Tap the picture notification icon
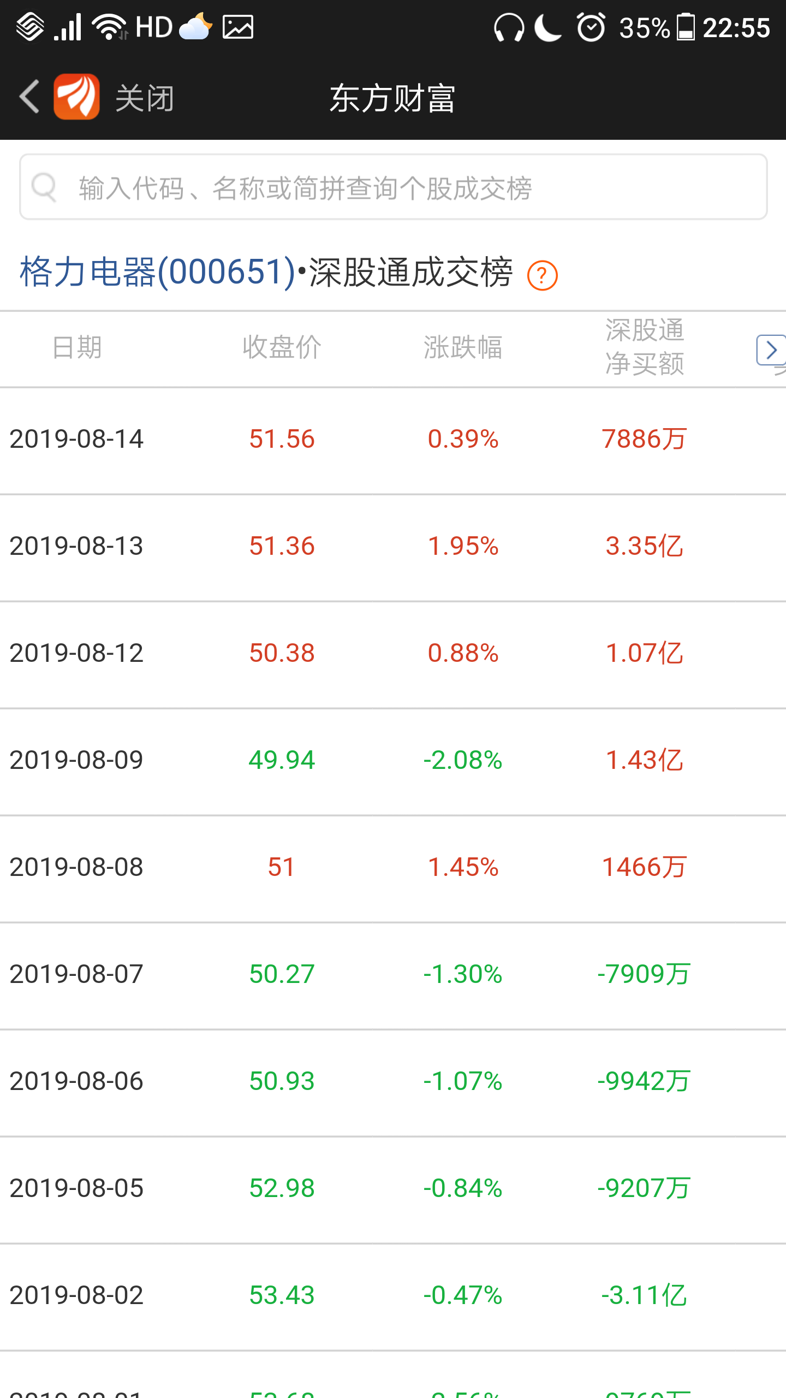Image resolution: width=786 pixels, height=1398 pixels. 238,27
